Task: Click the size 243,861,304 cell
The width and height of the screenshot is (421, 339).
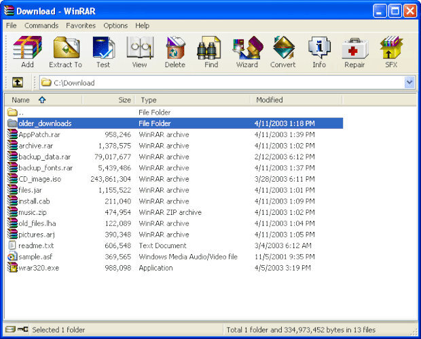Action: click(111, 179)
